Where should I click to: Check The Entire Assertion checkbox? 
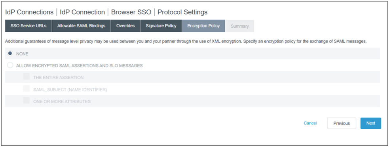point(26,76)
